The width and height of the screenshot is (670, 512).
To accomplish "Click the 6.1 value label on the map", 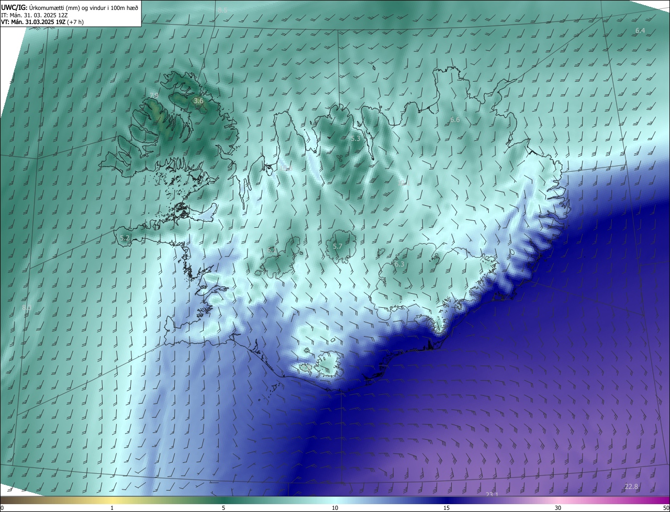I will (272, 250).
